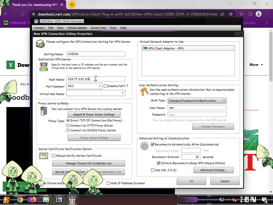Click the network tray icon

point(222,200)
